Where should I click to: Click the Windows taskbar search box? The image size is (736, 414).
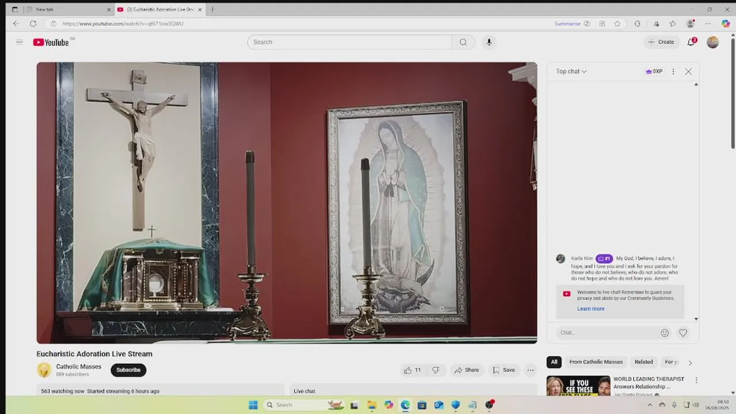point(305,405)
